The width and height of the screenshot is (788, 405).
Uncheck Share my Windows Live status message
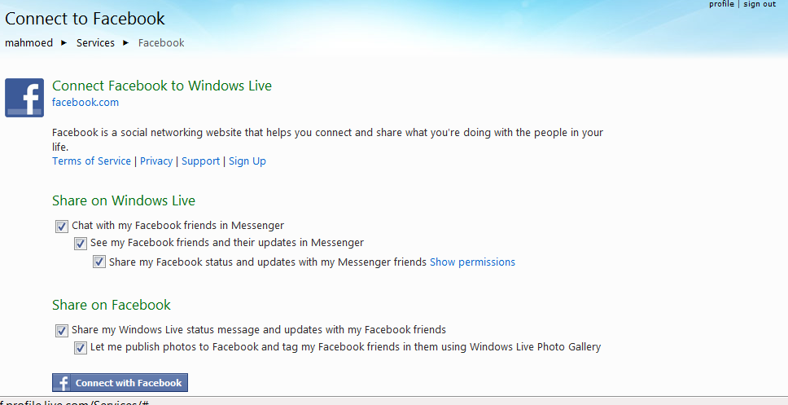click(62, 331)
